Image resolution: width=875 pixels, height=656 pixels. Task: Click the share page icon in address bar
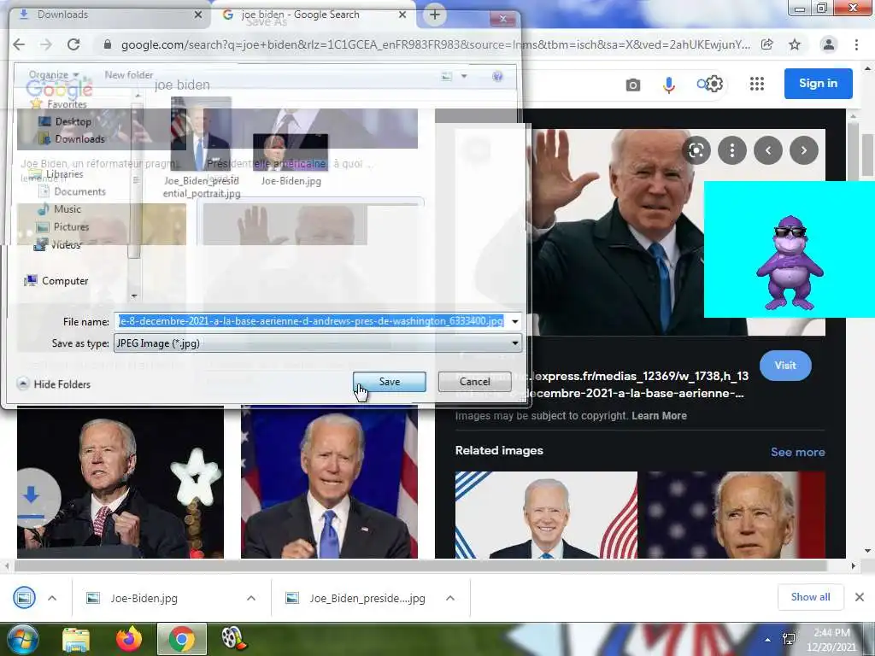pos(767,44)
